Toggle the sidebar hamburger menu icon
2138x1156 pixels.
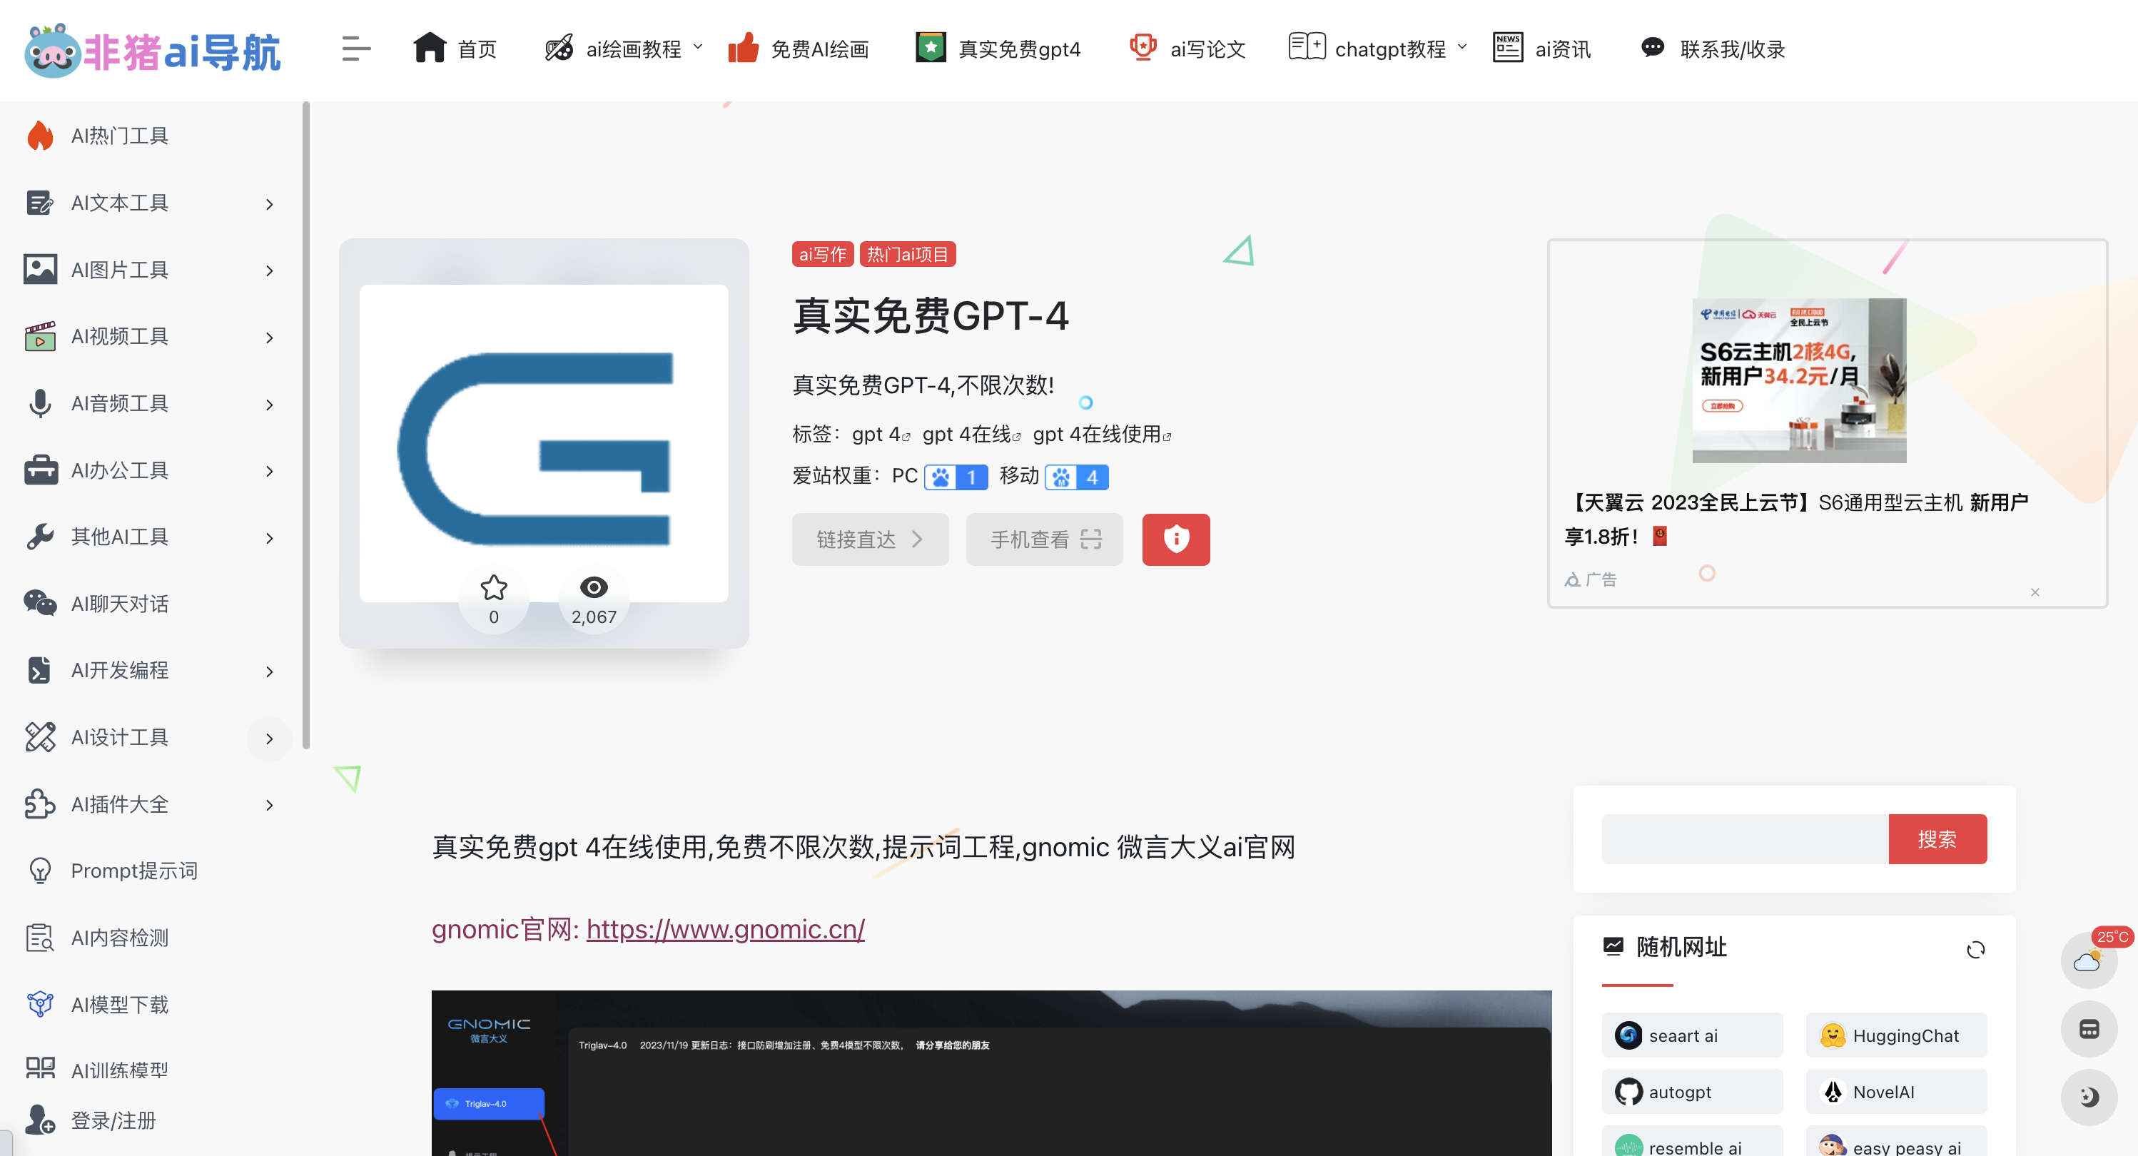(x=355, y=49)
